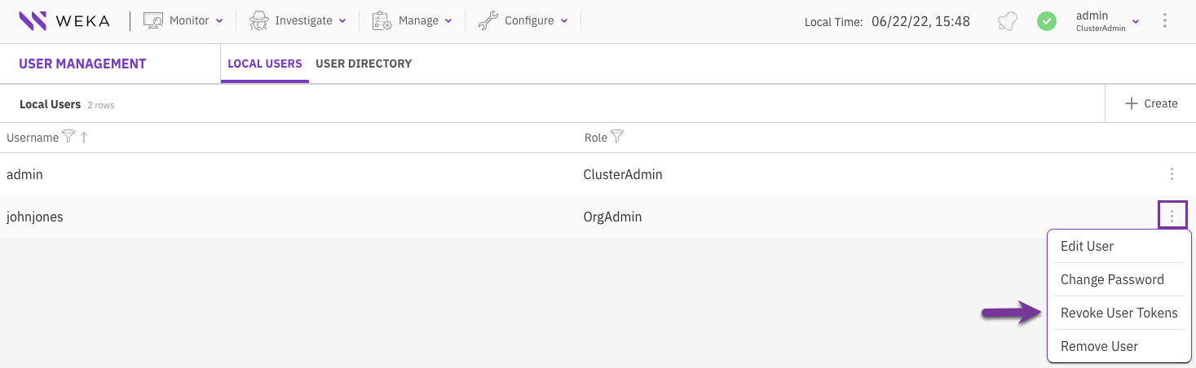This screenshot has height=368, width=1196.
Task: Select Edit User from context menu
Action: [x=1087, y=246]
